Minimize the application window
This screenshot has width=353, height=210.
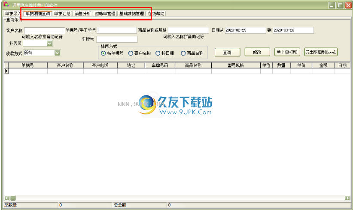click(332, 5)
